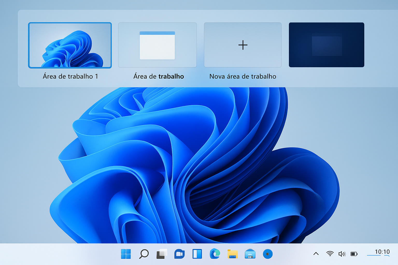
Task: Select the dark blue desktop thumbnail
Action: (x=326, y=45)
